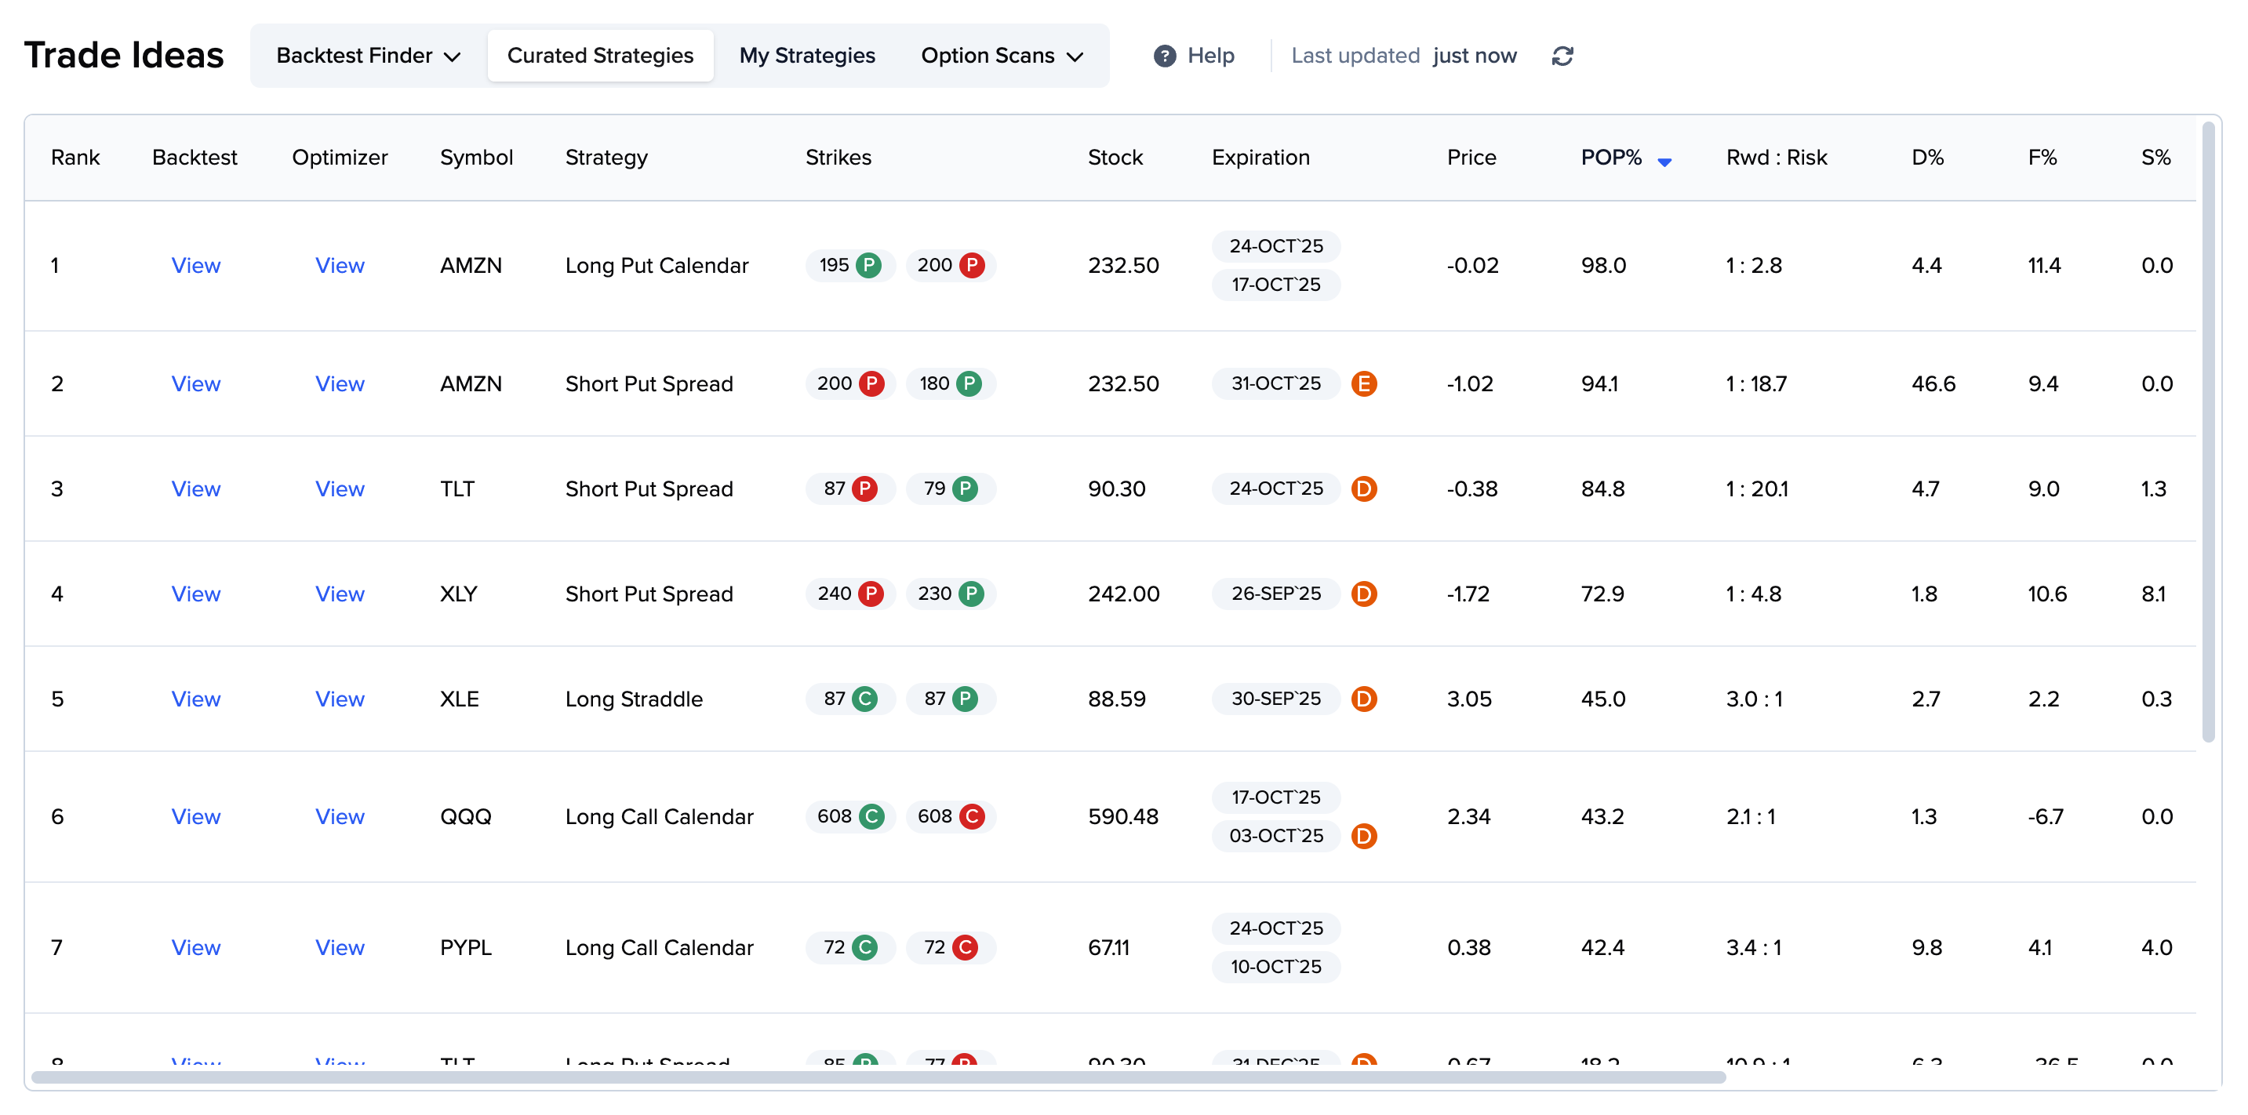Click the POP% sort arrow
Image resolution: width=2248 pixels, height=1115 pixels.
pos(1664,162)
